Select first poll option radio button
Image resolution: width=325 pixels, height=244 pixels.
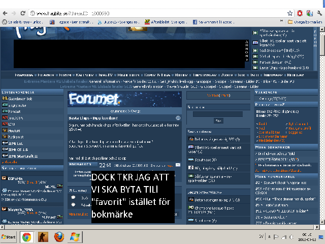(x=73, y=197)
